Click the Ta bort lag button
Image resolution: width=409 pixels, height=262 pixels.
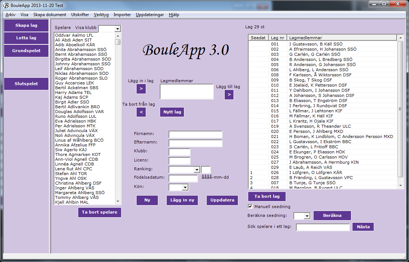coord(267,196)
